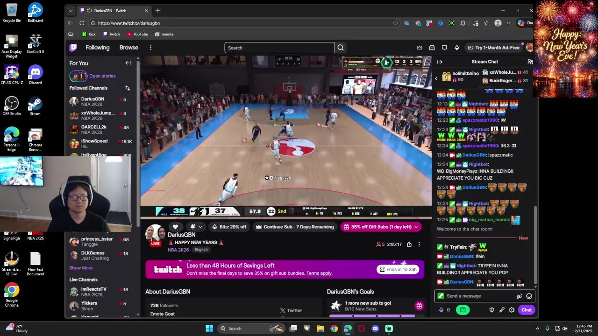
Task: Open Prime Loot crown icon
Action: (x=420, y=48)
